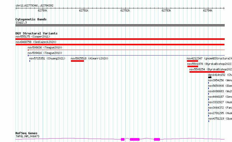
Task: Click the thin blue nsv509416 variant line
Action: [x=126, y=55]
